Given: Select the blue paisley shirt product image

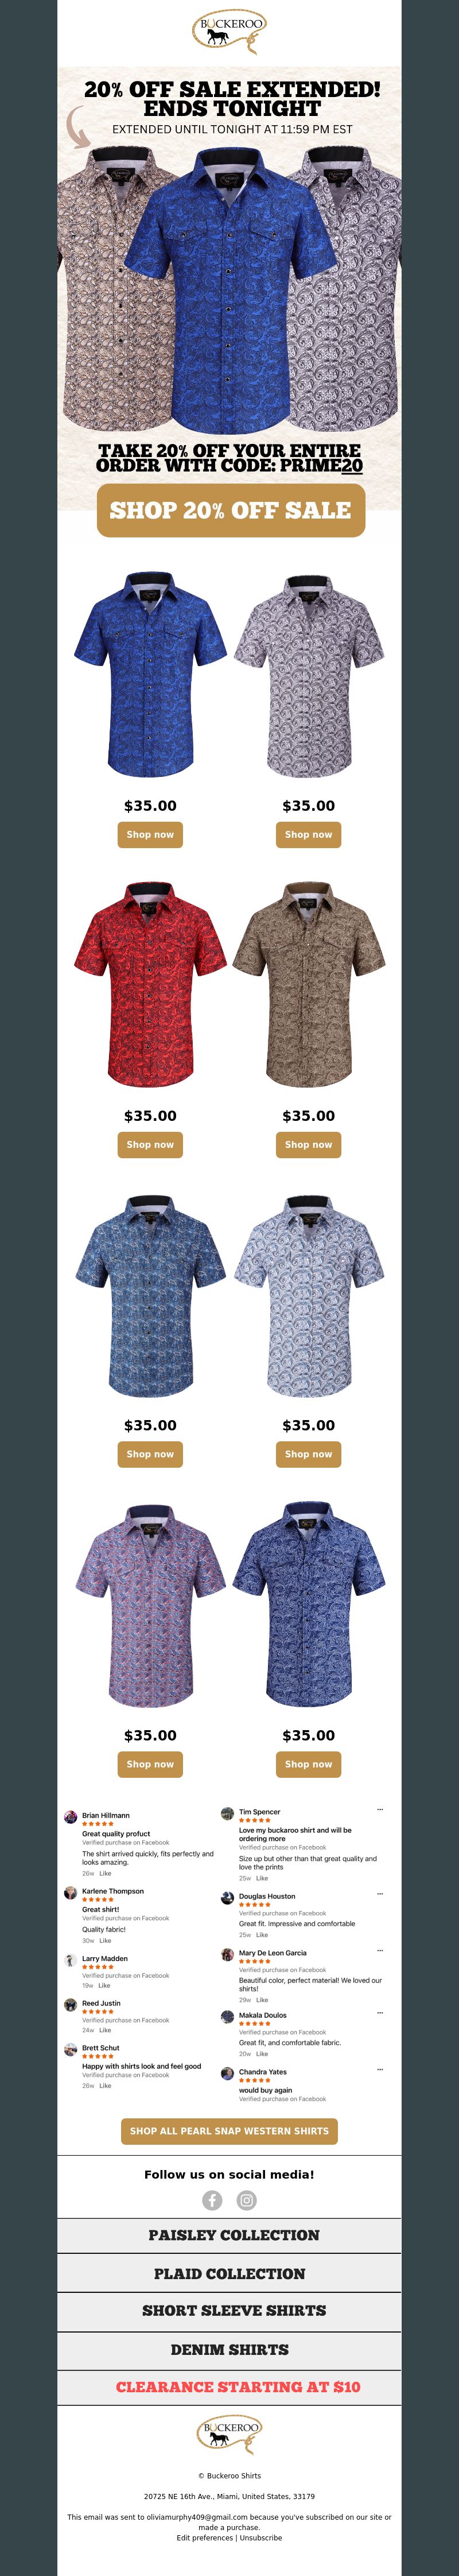Looking at the screenshot, I should [150, 675].
